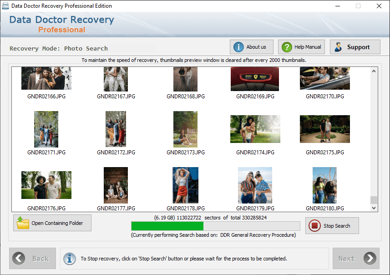The width and height of the screenshot is (390, 275).
Task: Click file name GNDR02172.JPG
Action: pyautogui.click(x=116, y=153)
